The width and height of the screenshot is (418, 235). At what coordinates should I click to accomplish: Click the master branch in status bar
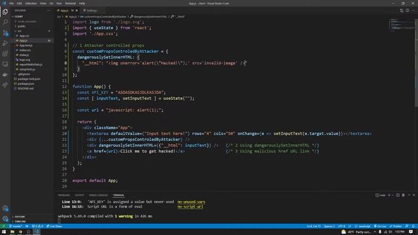[16, 227]
